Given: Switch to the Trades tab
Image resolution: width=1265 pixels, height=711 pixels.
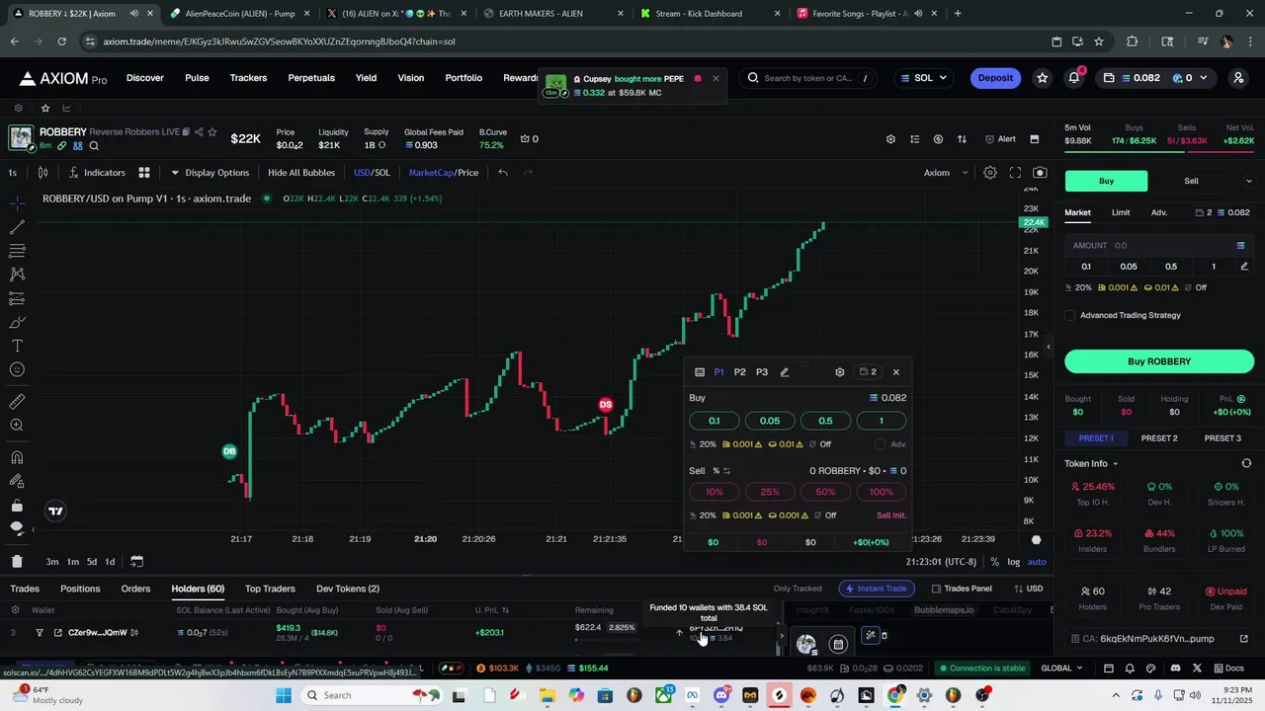Looking at the screenshot, I should click(x=25, y=589).
